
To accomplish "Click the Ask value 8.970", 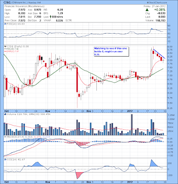I will pos(37,10).
